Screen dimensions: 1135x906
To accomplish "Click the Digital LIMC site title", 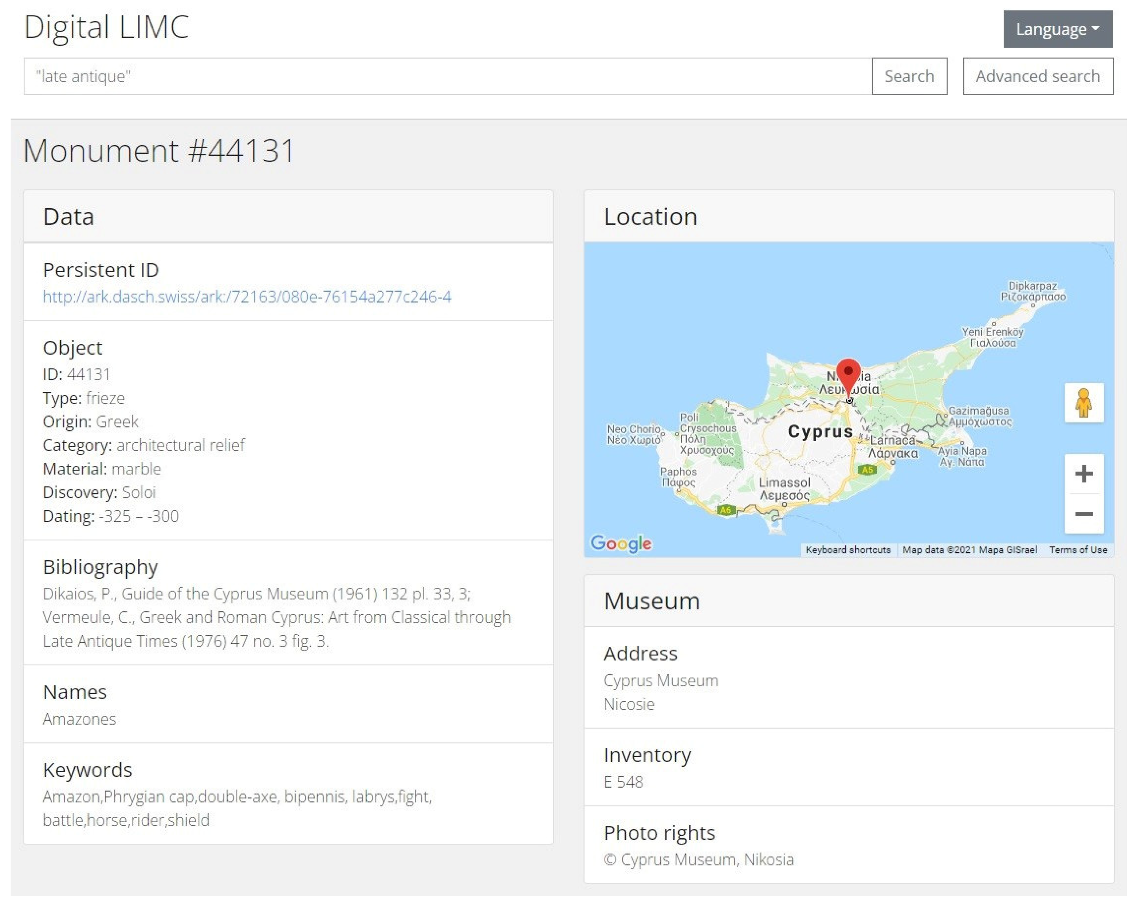I will pyautogui.click(x=106, y=27).
